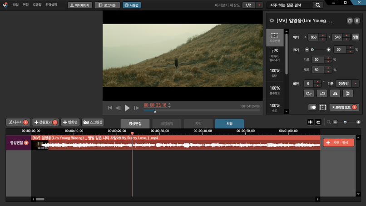Open the 100% 불투명도 opacity setting
Screen dimensions: 366x206
275,90
